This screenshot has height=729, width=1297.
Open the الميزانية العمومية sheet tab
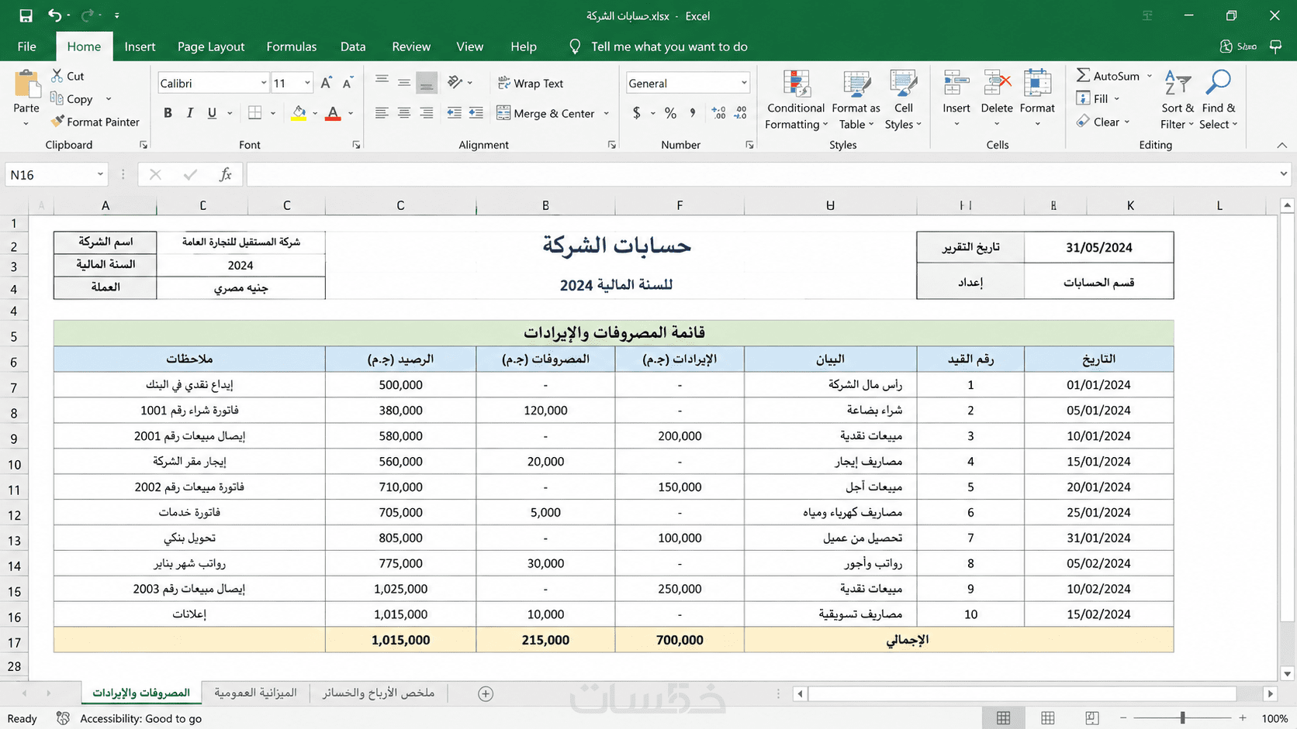coord(255,693)
